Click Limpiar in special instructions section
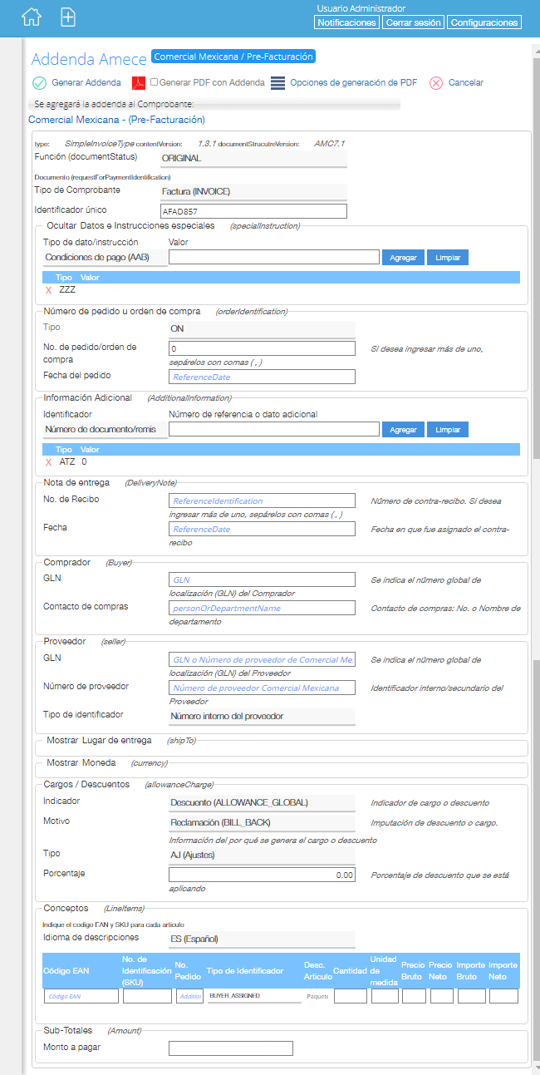 click(x=448, y=258)
